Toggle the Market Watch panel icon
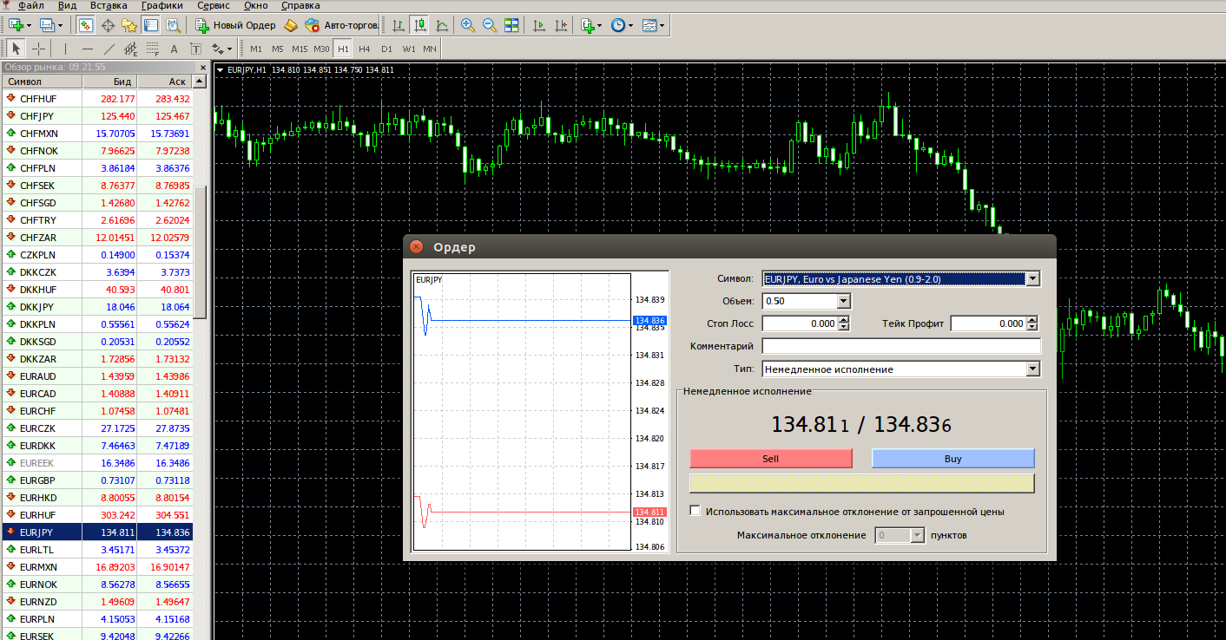 point(86,25)
